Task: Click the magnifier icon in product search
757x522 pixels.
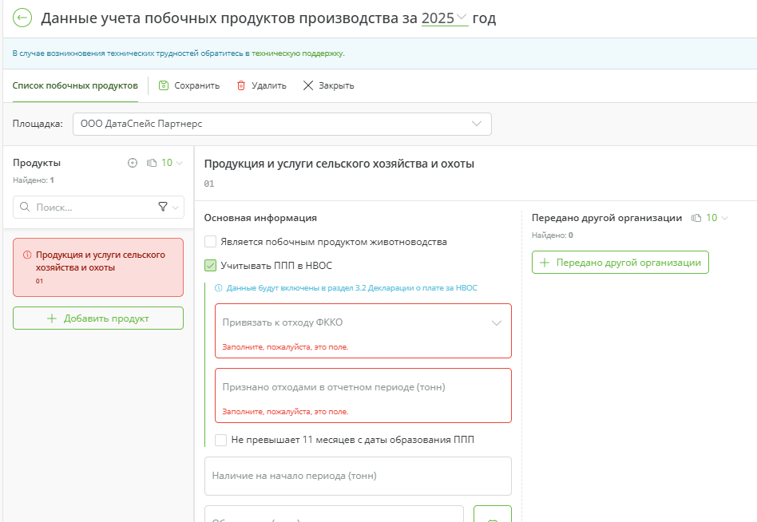Action: [25, 207]
